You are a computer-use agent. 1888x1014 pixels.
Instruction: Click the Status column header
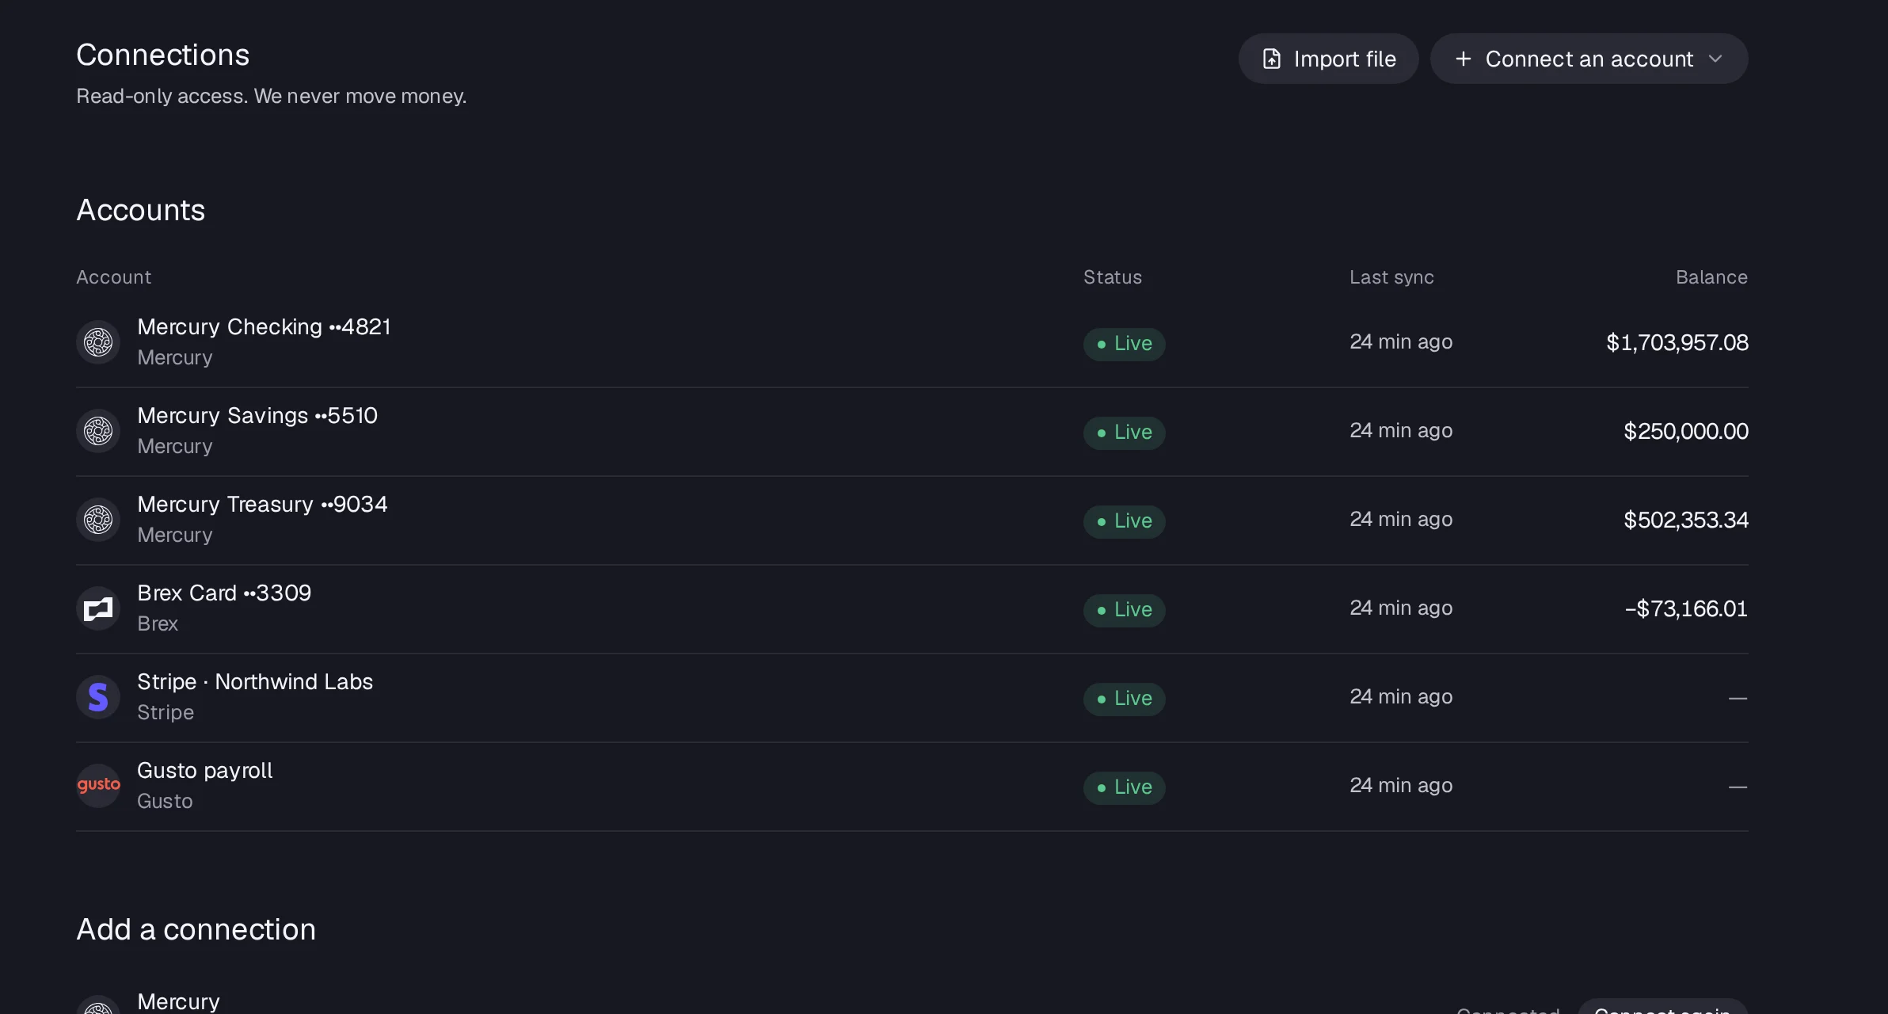[1113, 277]
